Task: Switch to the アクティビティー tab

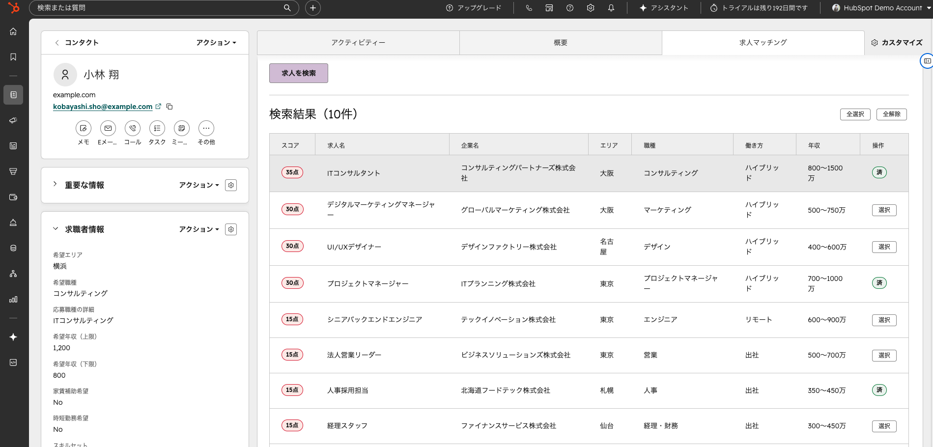Action: tap(358, 43)
